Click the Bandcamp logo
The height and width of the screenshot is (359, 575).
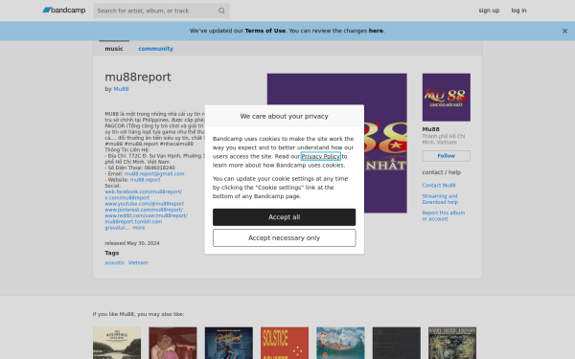click(64, 11)
